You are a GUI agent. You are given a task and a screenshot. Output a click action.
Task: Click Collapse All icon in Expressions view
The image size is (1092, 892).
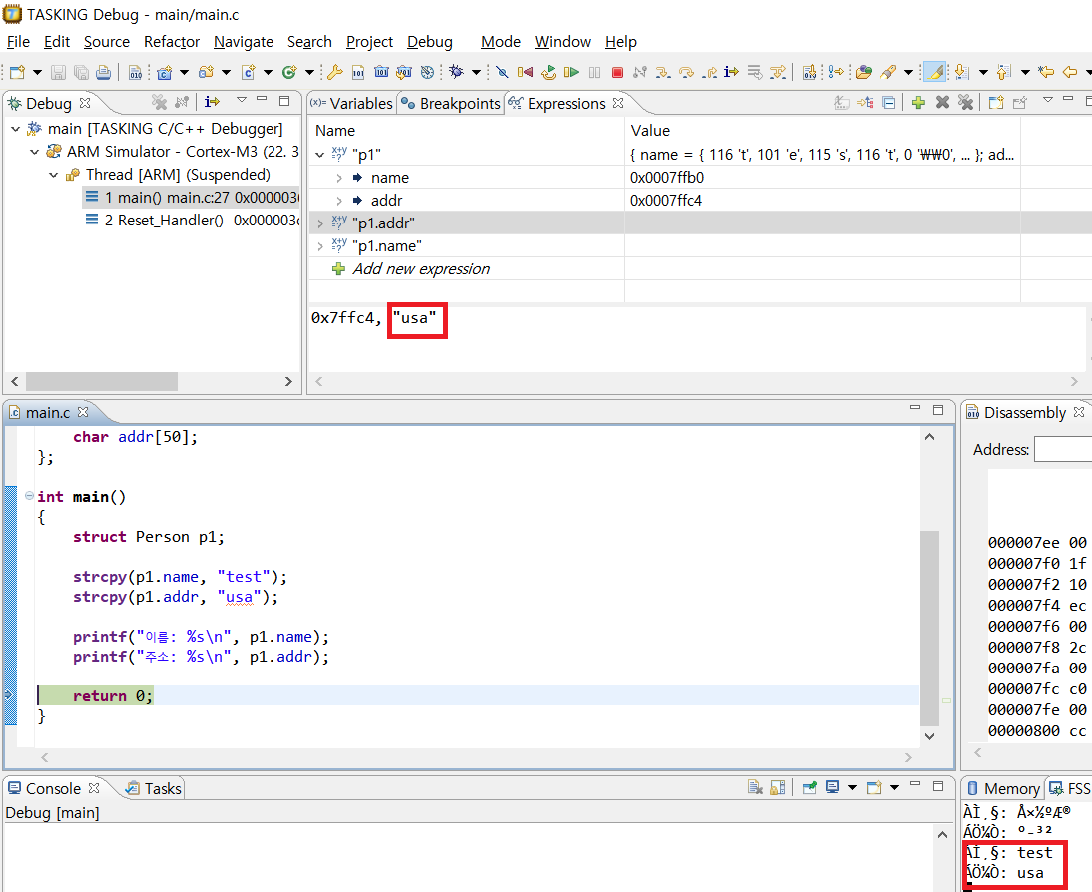pyautogui.click(x=889, y=103)
